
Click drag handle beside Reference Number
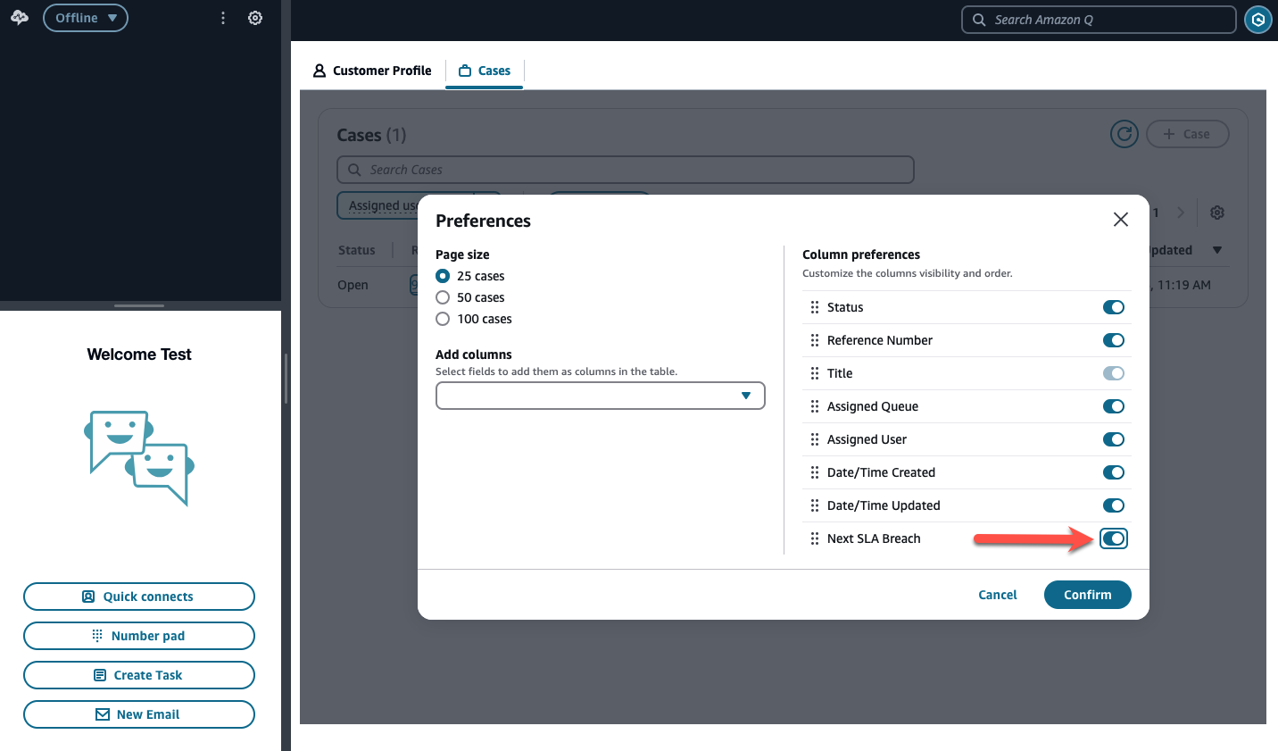coord(814,340)
